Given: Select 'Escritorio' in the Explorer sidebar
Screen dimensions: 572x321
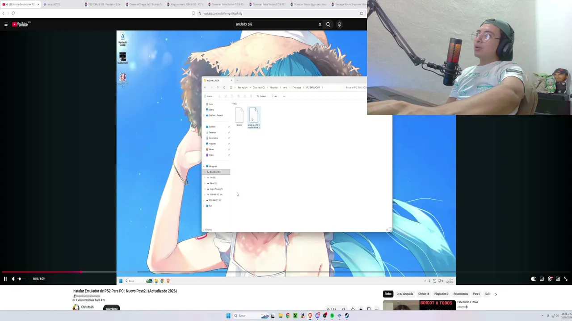Looking at the screenshot, I should [212, 127].
